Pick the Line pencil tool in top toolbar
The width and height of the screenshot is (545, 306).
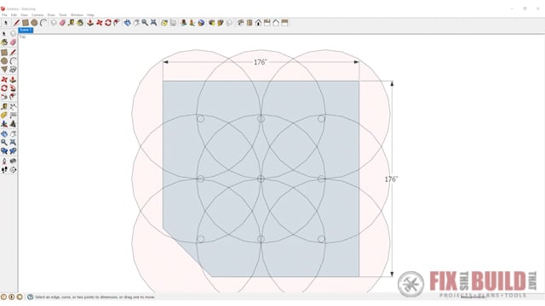tap(16, 23)
